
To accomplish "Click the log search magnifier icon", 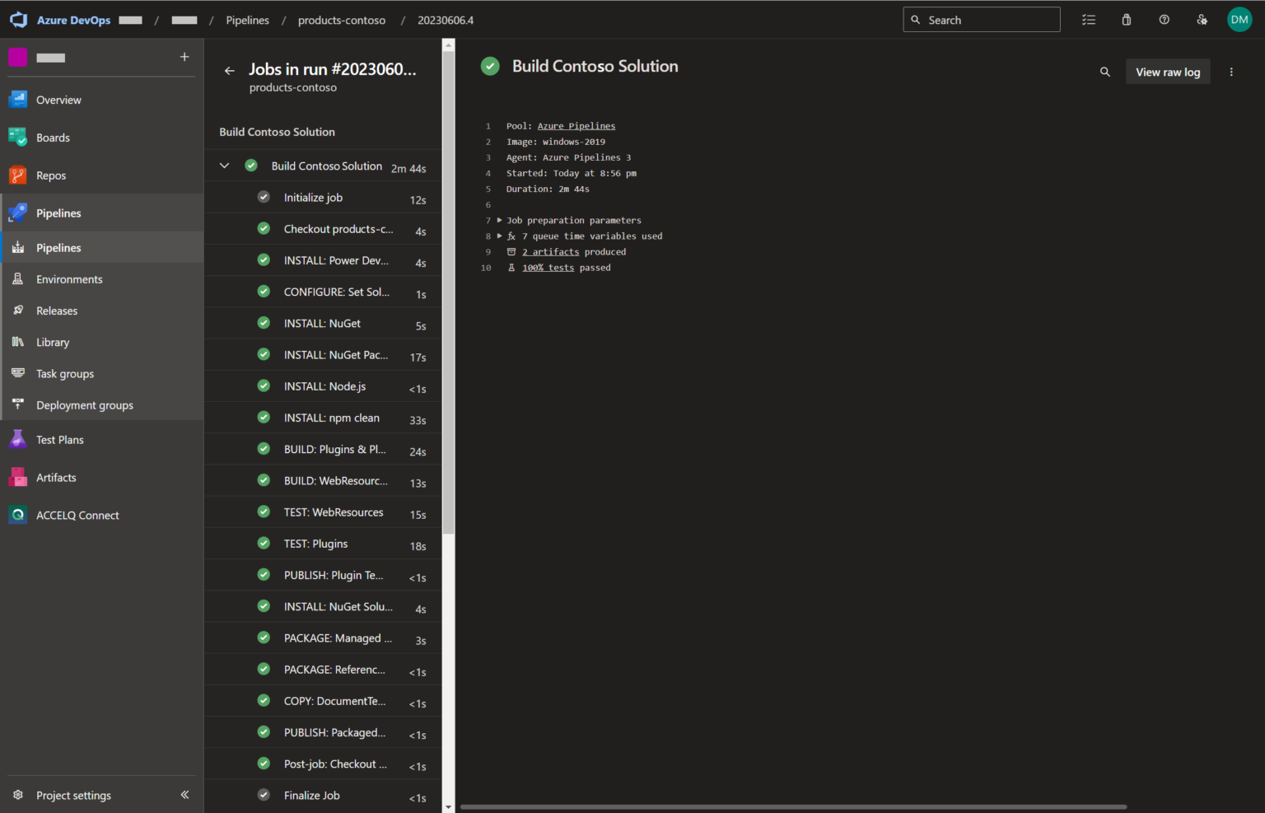I will point(1105,72).
